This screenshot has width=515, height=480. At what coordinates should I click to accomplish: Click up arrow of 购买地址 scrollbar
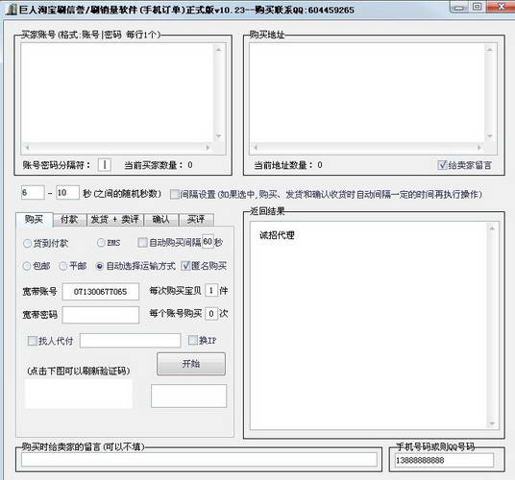point(490,50)
